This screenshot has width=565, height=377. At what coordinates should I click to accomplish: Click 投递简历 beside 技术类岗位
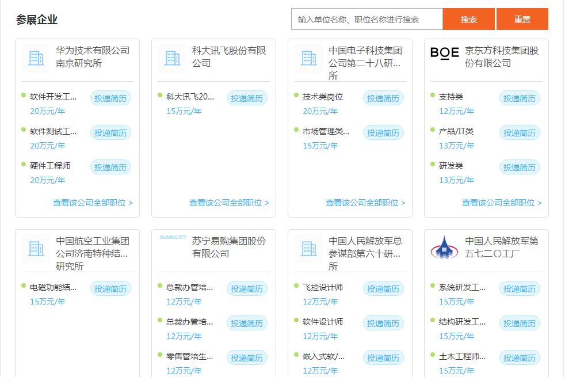(x=383, y=98)
